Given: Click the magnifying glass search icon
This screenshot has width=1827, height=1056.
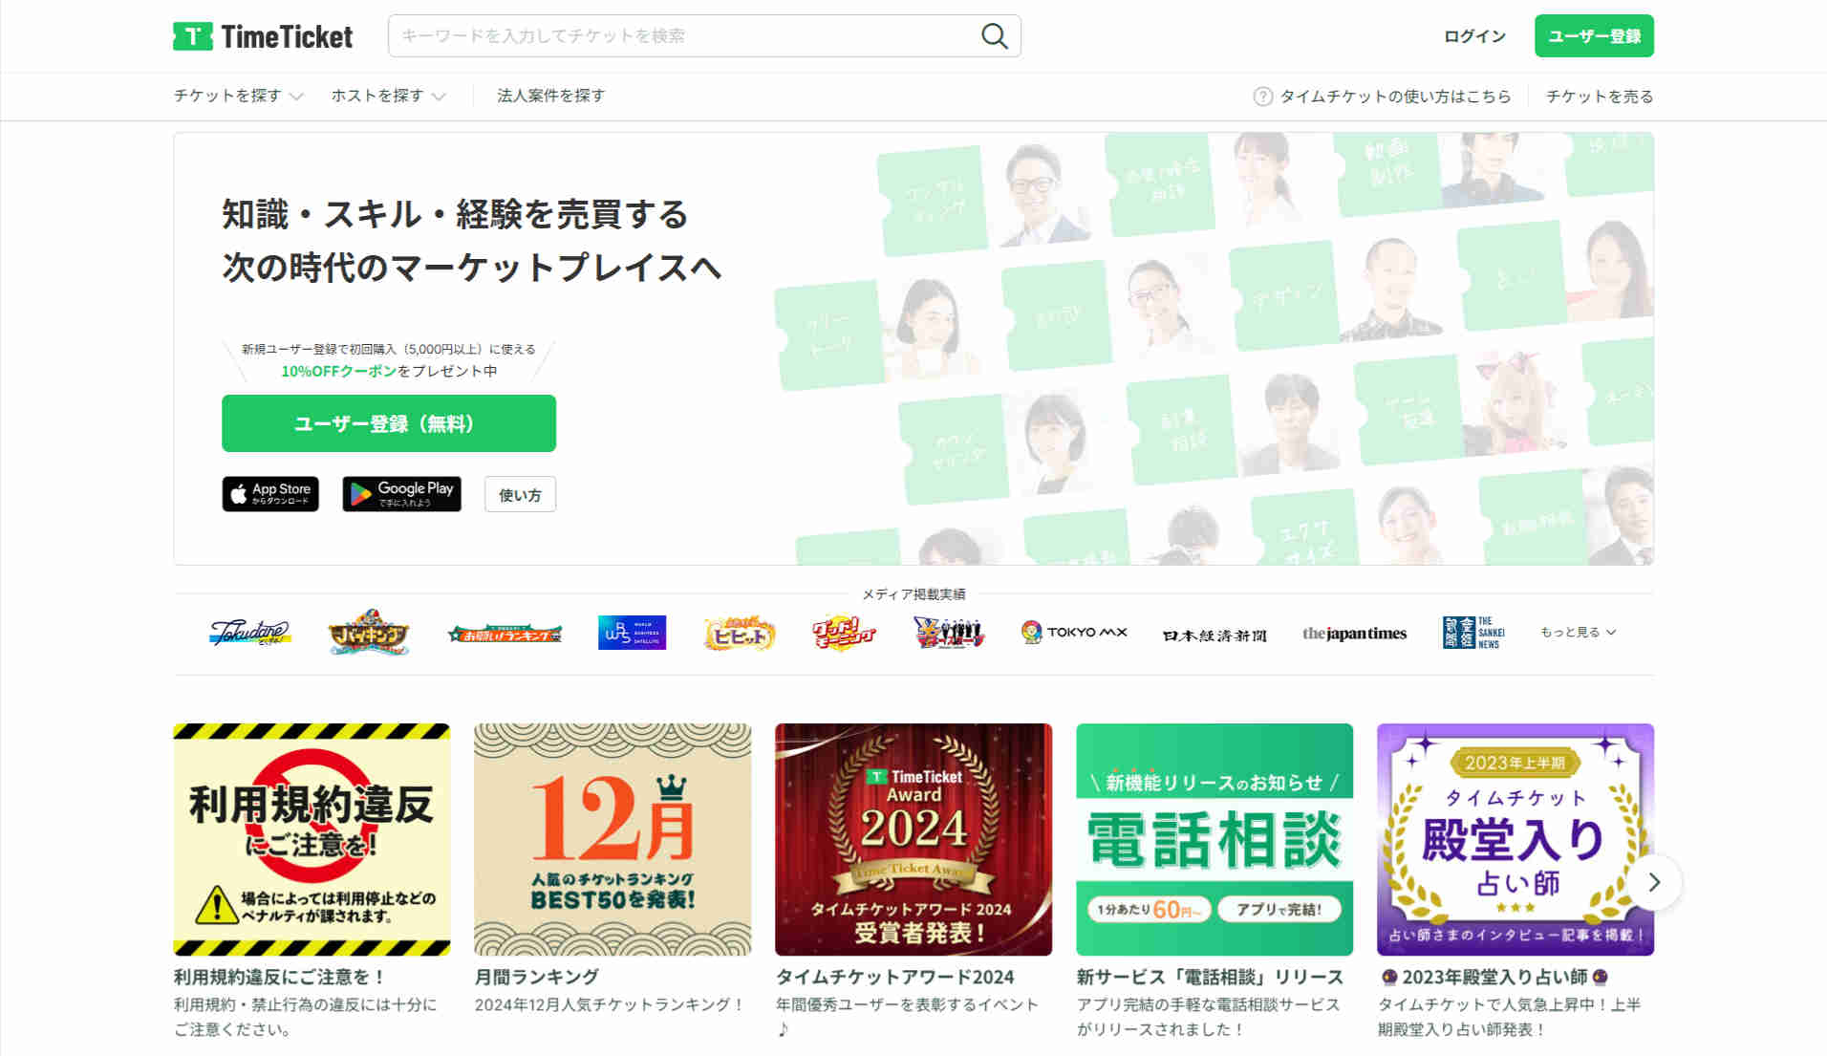Looking at the screenshot, I should pyautogui.click(x=994, y=36).
